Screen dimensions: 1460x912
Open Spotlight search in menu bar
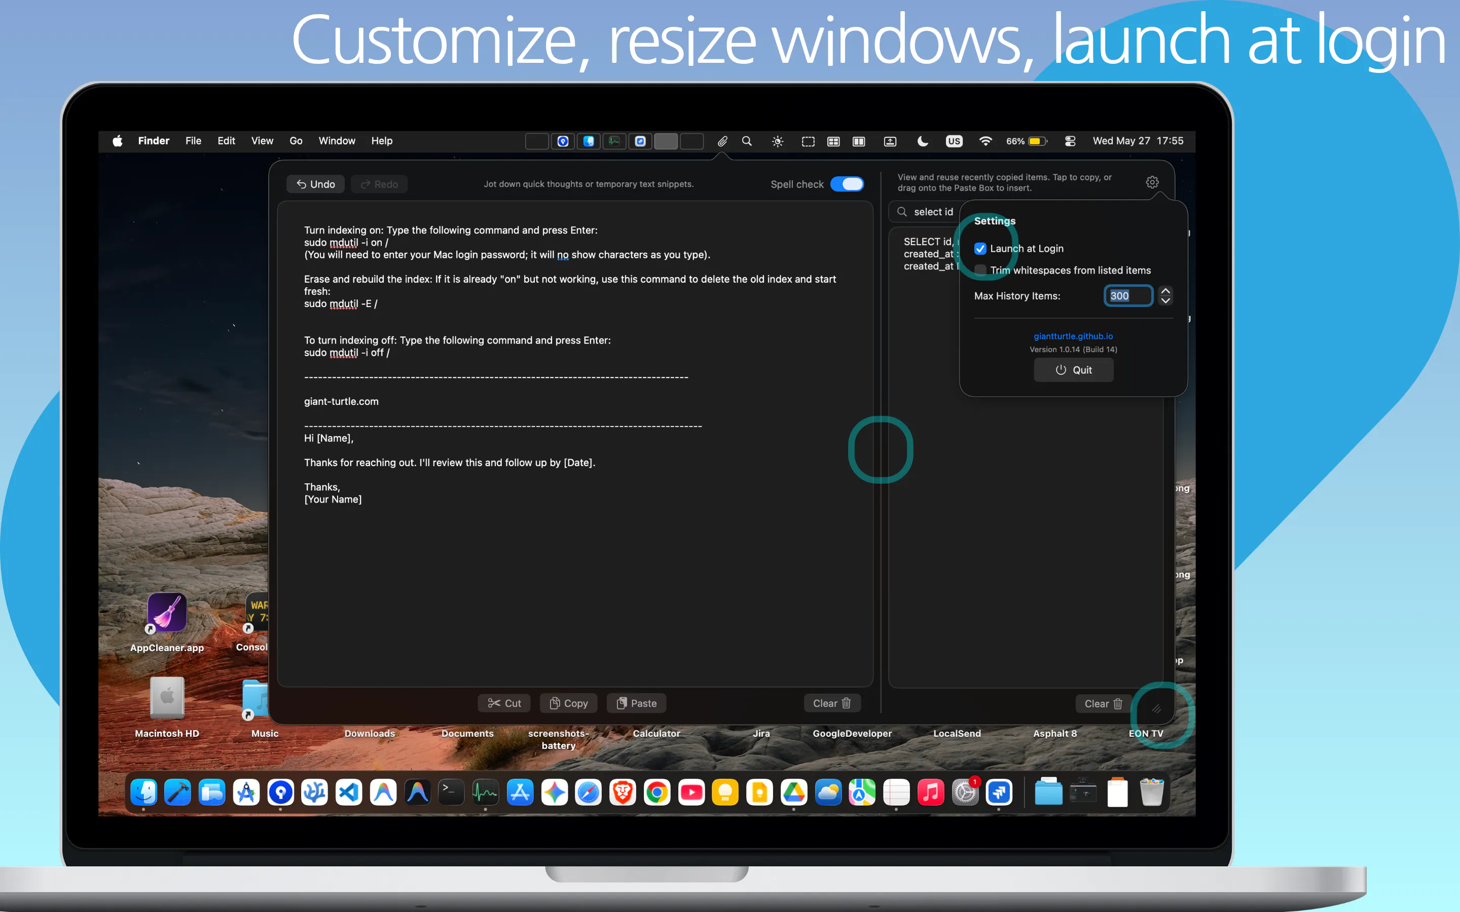click(x=746, y=141)
